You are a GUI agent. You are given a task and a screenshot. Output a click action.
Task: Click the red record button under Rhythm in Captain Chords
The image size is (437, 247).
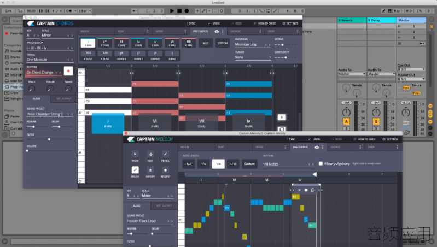68,71
